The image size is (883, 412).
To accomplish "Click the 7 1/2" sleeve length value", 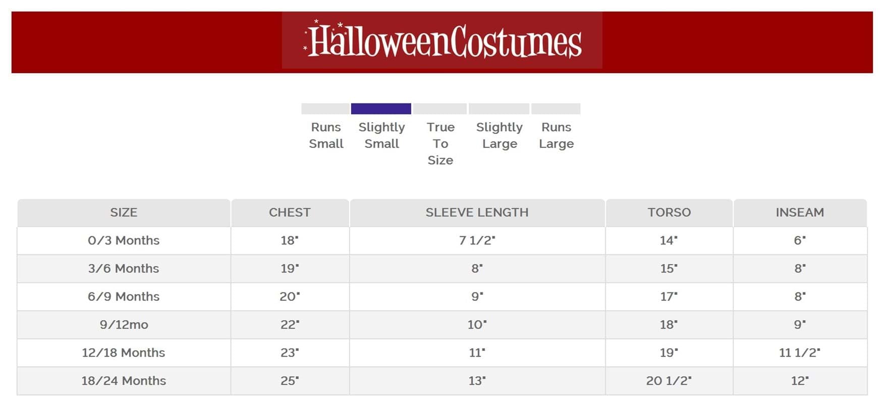I will (477, 240).
